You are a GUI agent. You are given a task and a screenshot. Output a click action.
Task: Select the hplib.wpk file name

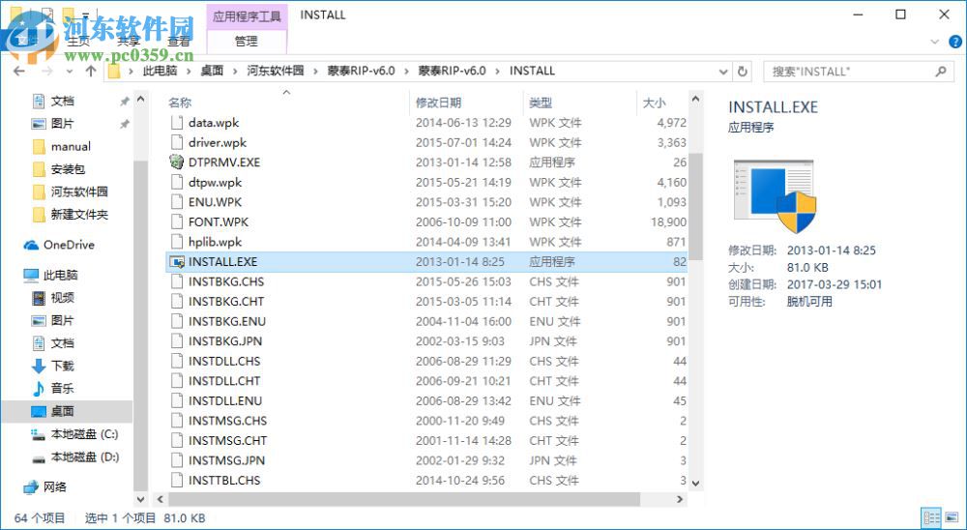click(216, 242)
